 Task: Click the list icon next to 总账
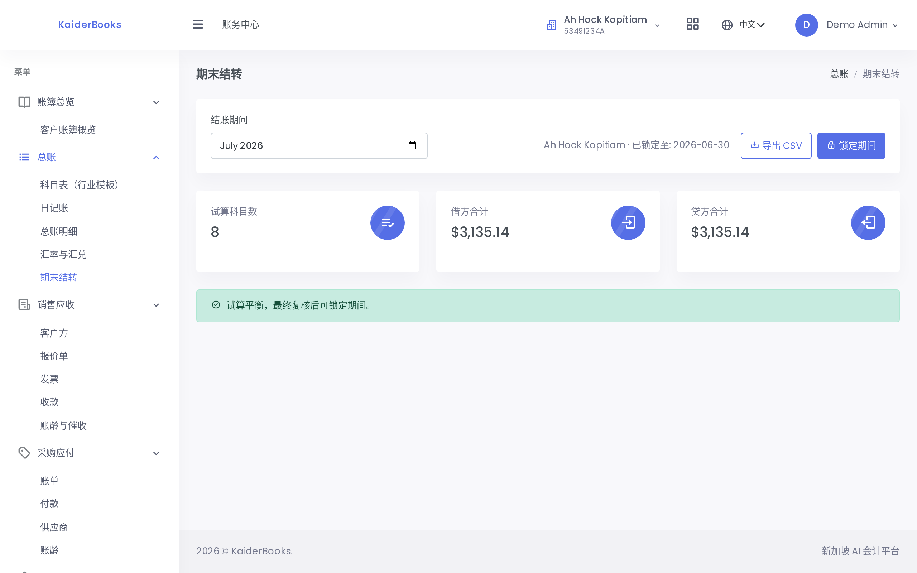[x=24, y=157]
